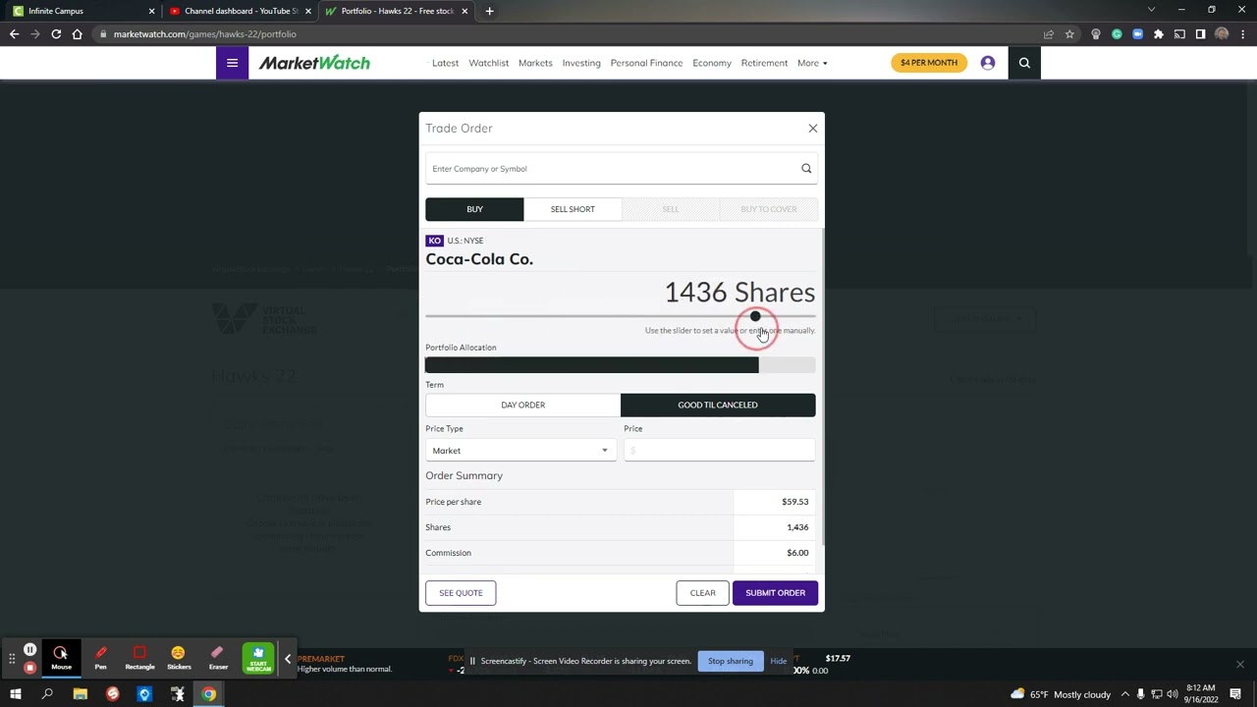Screen dimensions: 1257x707
Task: Set the term to GOOD TIL CANCELED
Action: (718, 405)
